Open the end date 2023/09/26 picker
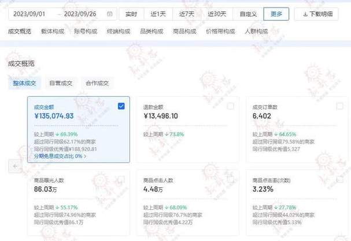Screen dimensions: 351x241 point(80,13)
